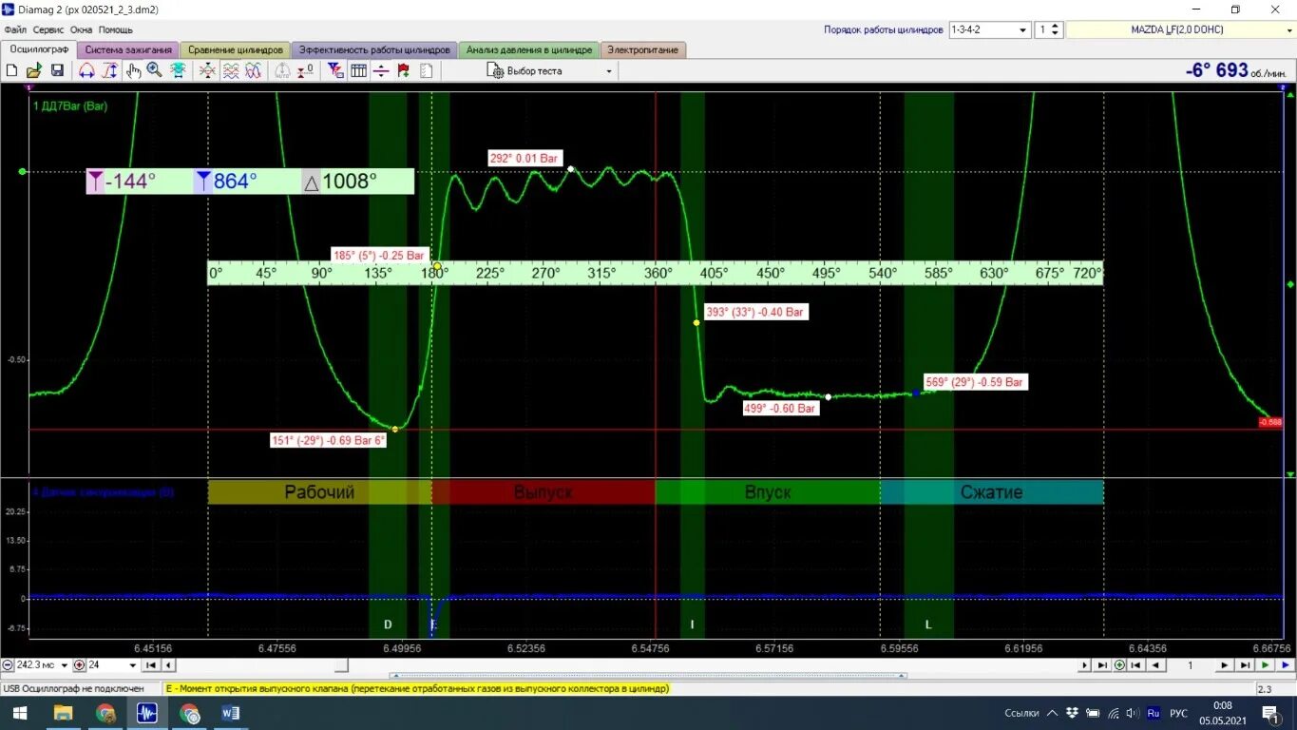Open the cylinder number 1 dropdown
Viewport: 1297px width, 730px height.
point(1057,29)
